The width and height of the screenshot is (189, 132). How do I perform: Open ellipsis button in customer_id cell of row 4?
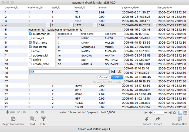(48, 25)
